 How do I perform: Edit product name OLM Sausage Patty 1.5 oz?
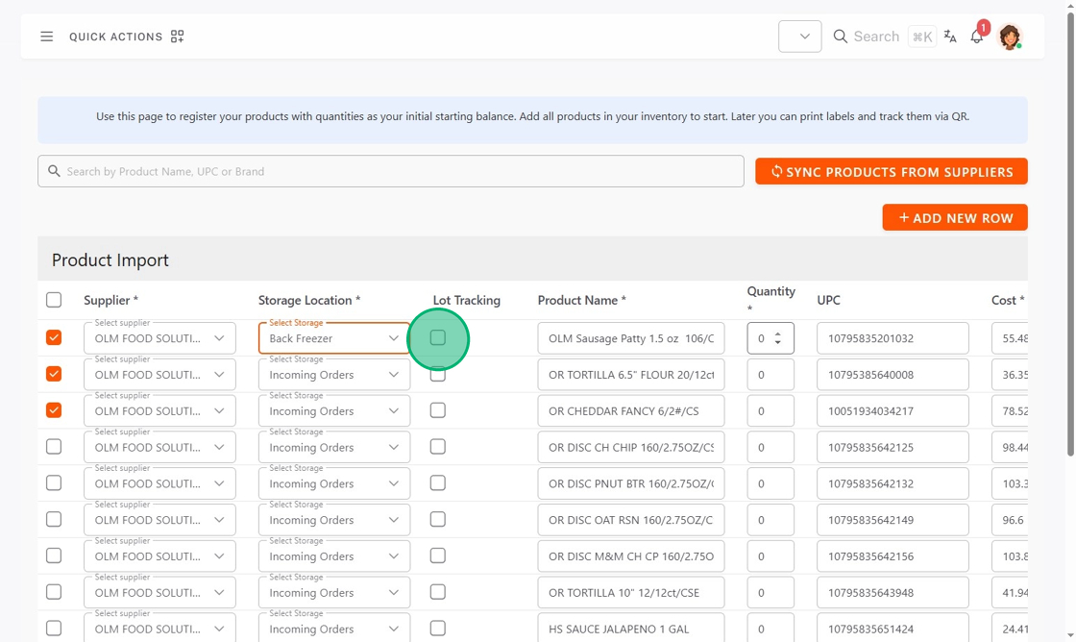pyautogui.click(x=631, y=338)
